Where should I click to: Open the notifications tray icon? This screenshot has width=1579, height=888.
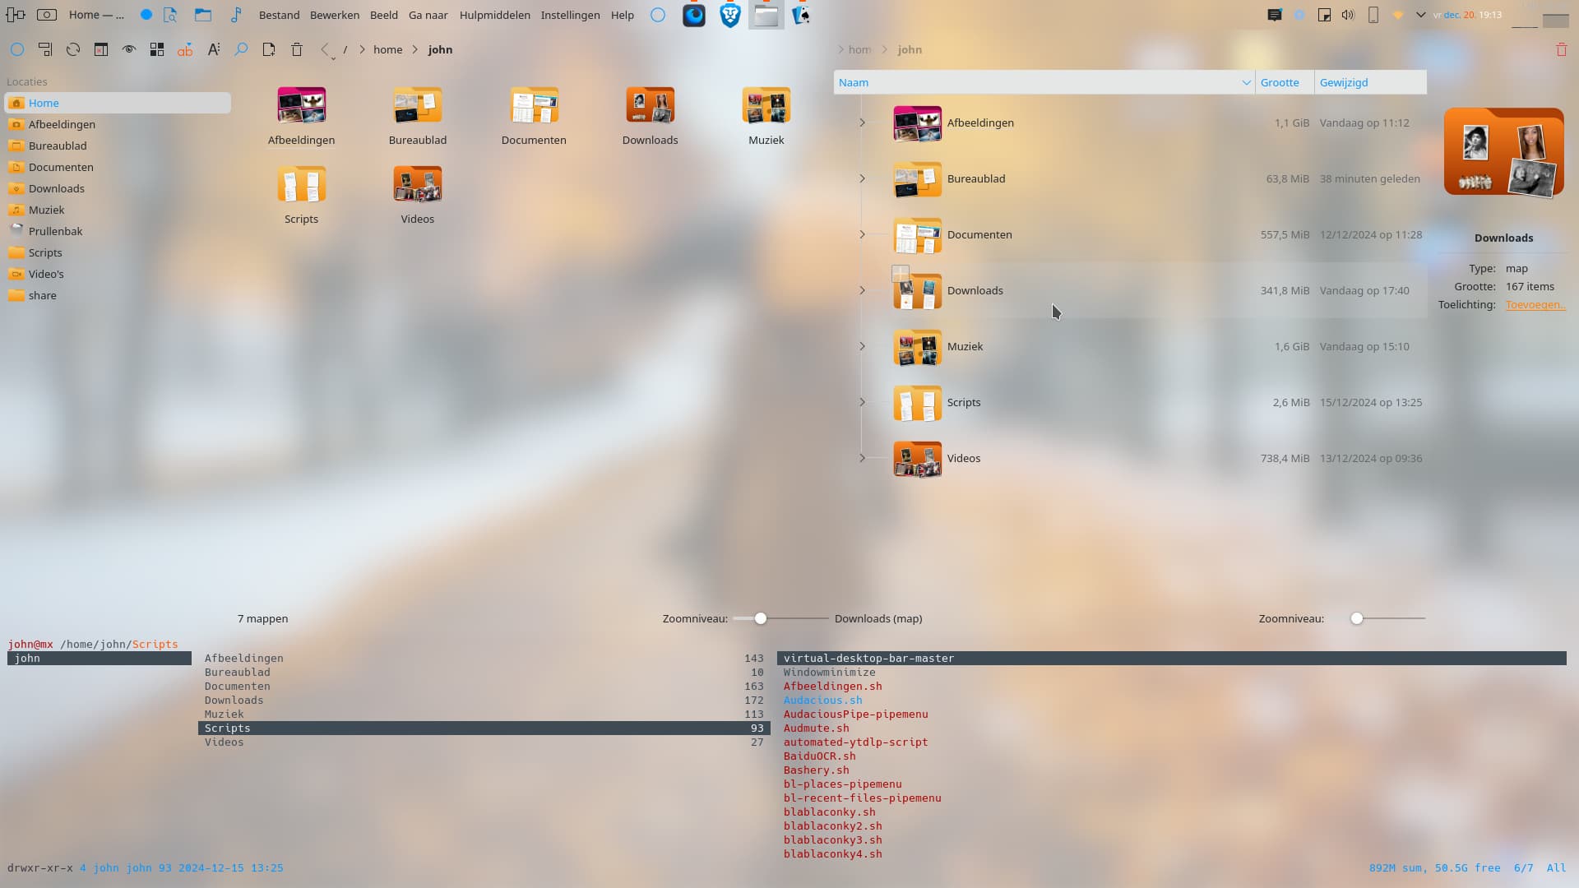click(1275, 15)
